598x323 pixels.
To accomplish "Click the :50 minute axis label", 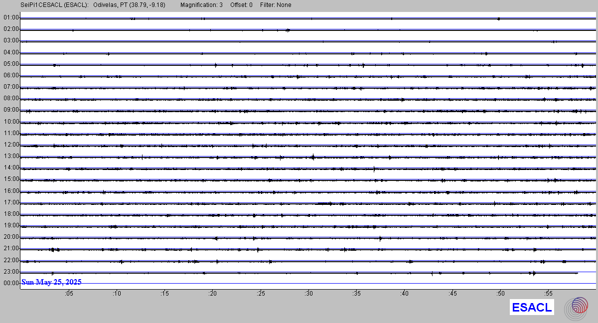I will (500, 294).
